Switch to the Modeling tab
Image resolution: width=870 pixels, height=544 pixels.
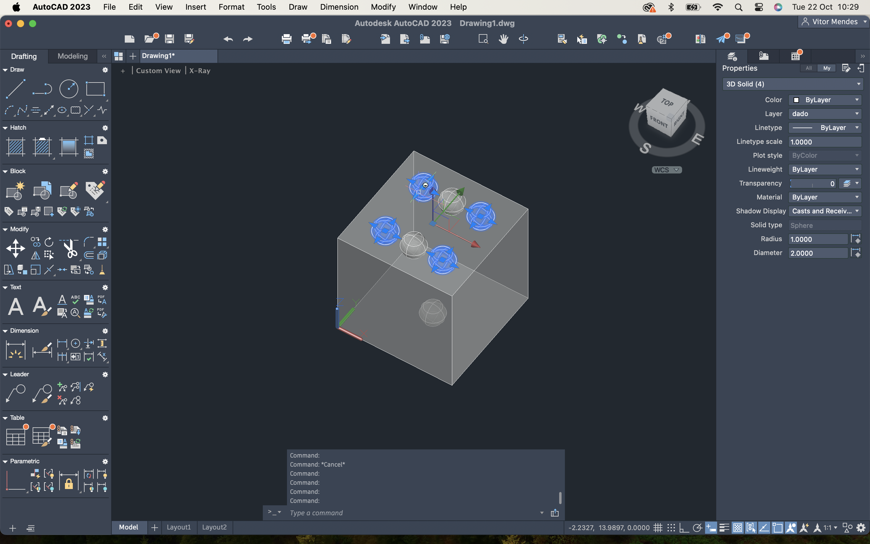(x=72, y=56)
